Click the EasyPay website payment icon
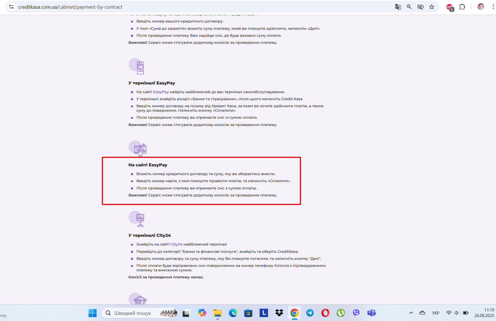This screenshot has height=321, width=496. click(138, 148)
